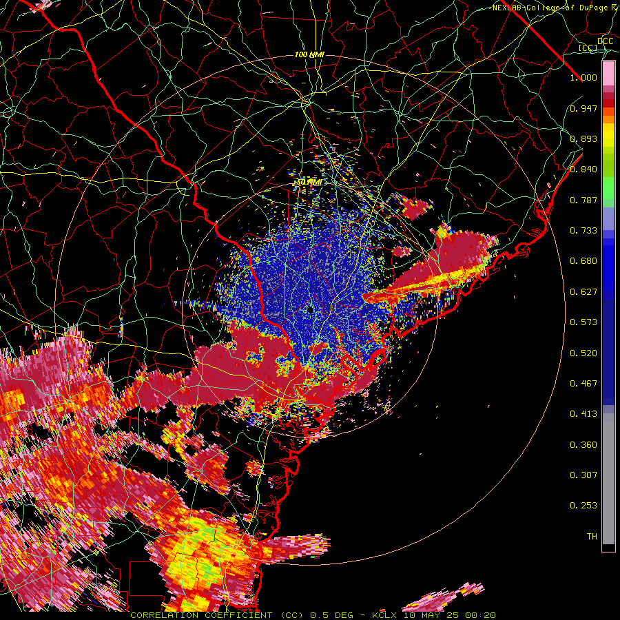Click the 0.360 legend value

(x=583, y=445)
